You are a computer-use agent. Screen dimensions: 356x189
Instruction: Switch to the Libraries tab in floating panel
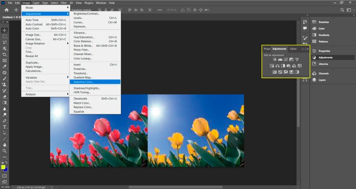click(293, 49)
